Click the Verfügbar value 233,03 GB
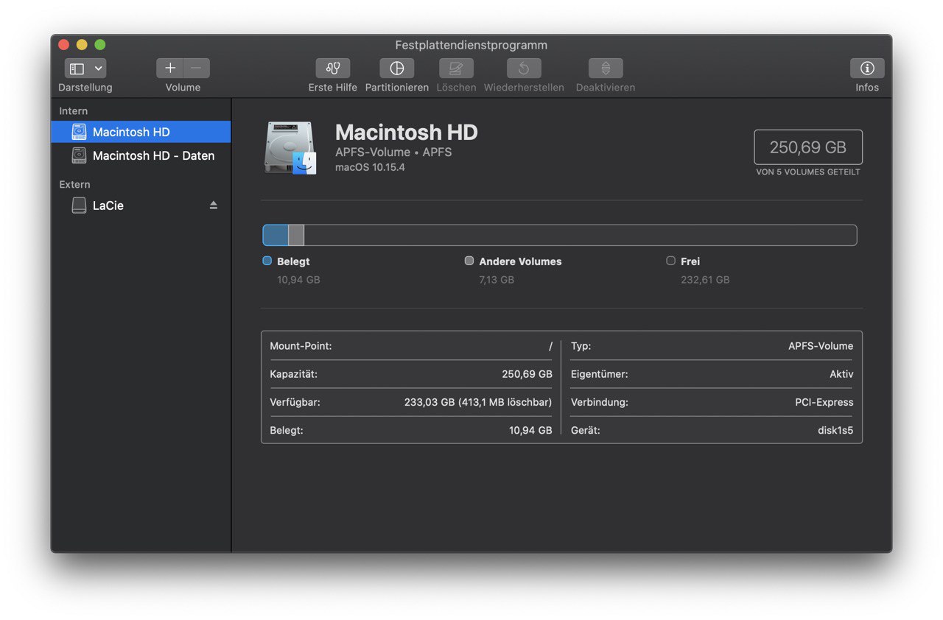The image size is (943, 620). tap(478, 402)
